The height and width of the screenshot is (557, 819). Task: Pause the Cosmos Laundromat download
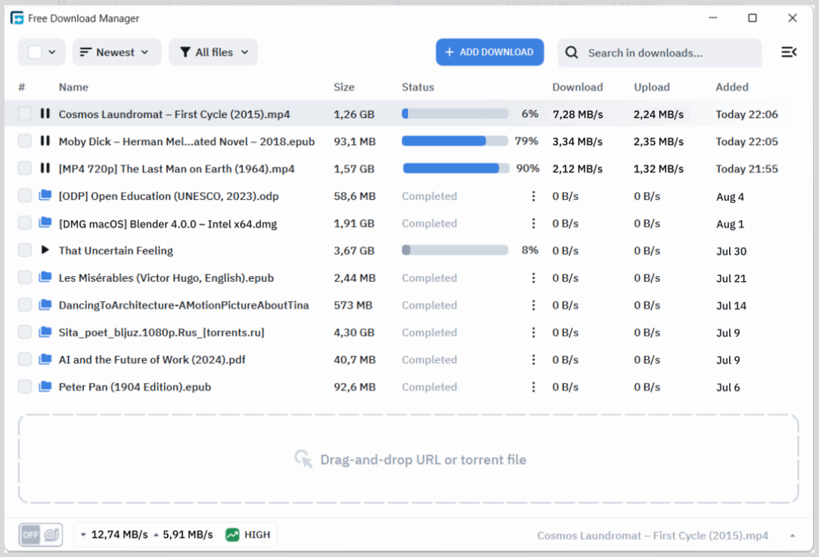coord(45,113)
